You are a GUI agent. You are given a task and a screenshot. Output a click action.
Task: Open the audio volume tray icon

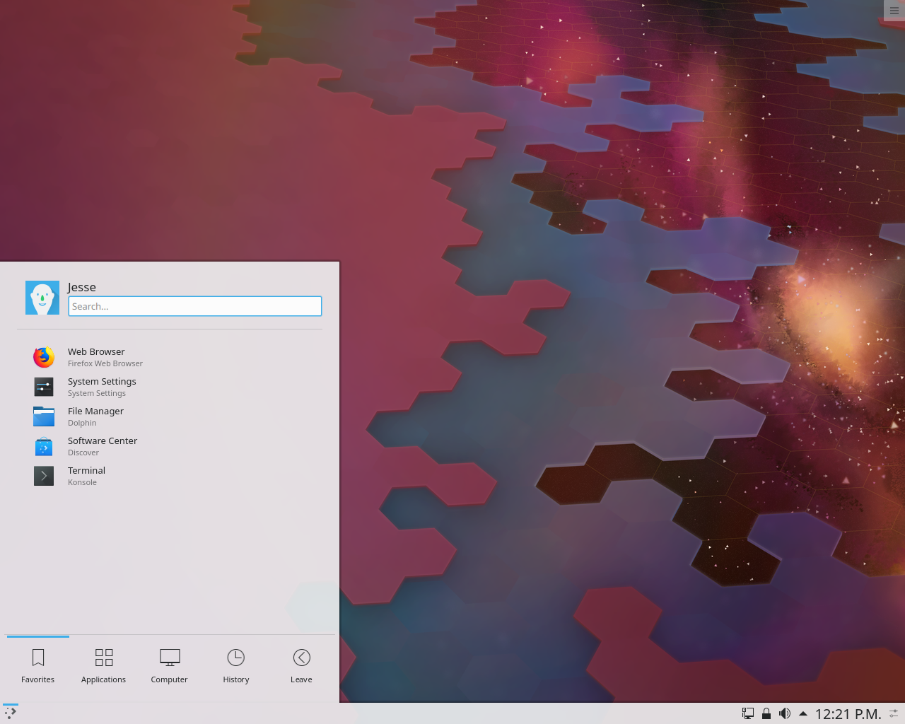(x=785, y=713)
